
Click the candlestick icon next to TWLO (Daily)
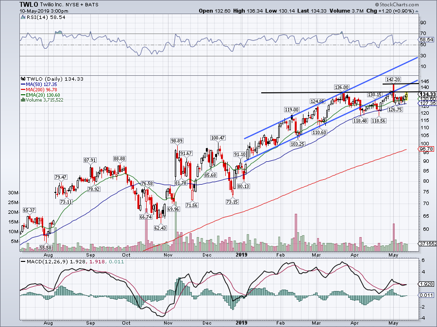23,79
